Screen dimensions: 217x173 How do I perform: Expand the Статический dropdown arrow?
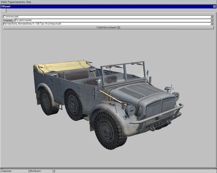[212, 17]
